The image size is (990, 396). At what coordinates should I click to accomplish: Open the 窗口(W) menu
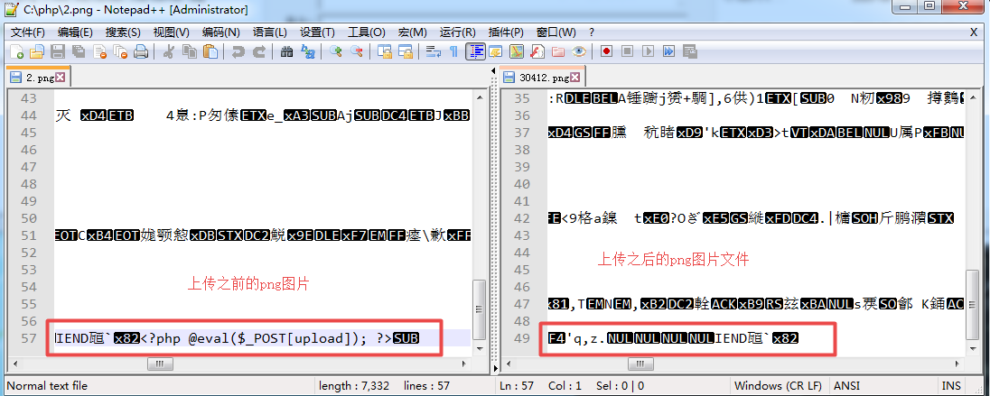(556, 32)
